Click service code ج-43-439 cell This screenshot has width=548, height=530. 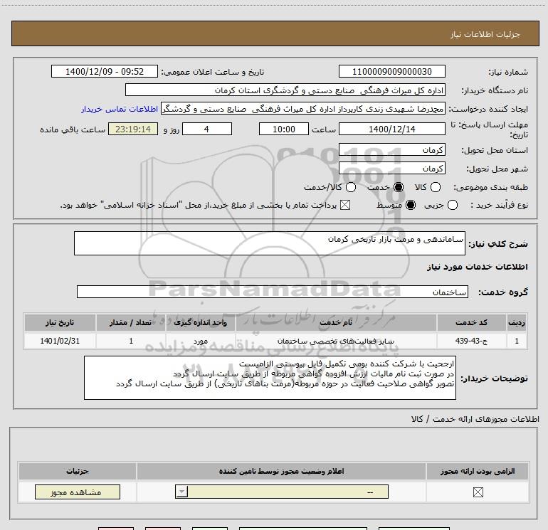tap(471, 341)
